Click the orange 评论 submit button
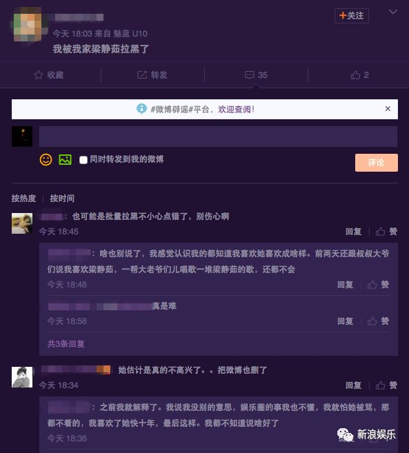This screenshot has width=409, height=453. 377,163
